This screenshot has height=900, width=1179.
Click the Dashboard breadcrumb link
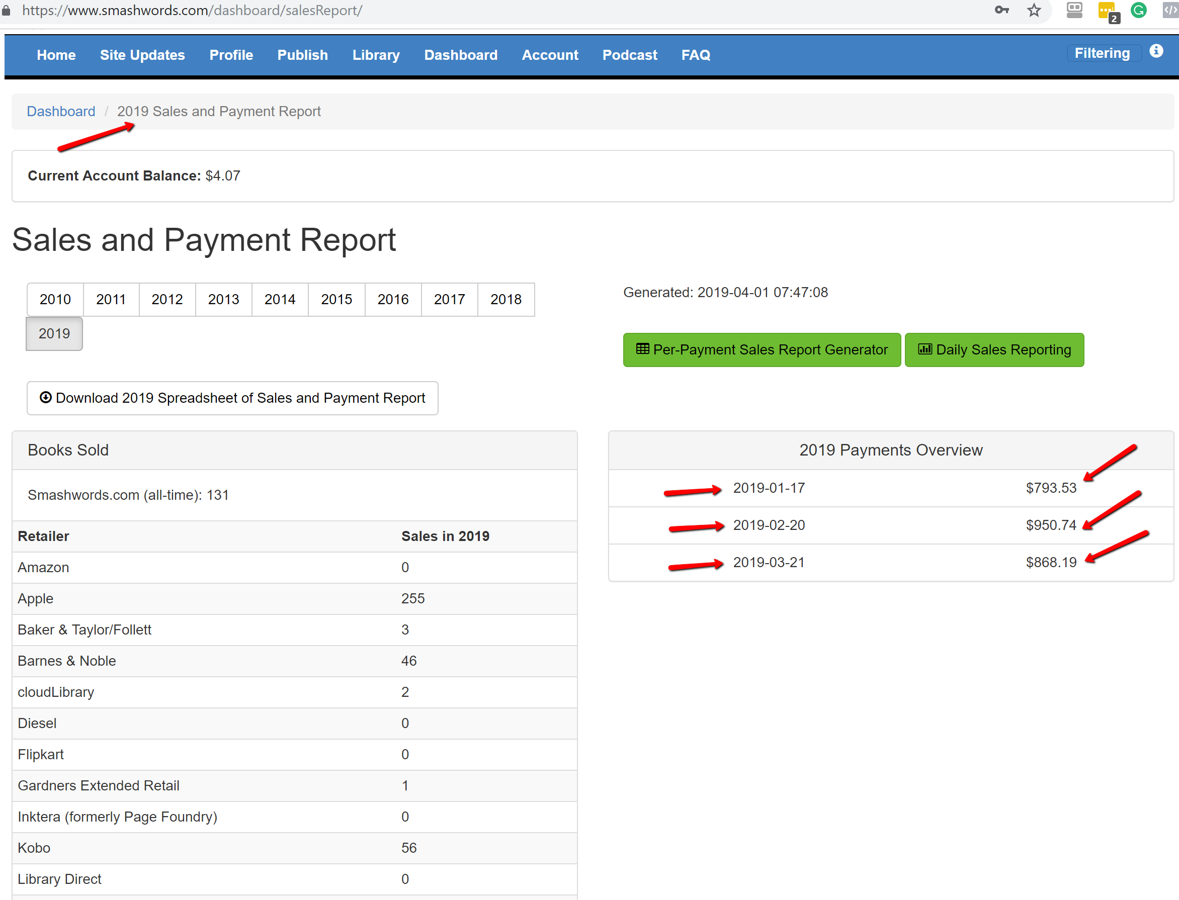[x=61, y=112]
